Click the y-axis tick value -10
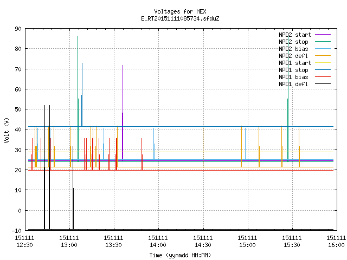The height and width of the screenshot is (260, 347). pyautogui.click(x=17, y=231)
